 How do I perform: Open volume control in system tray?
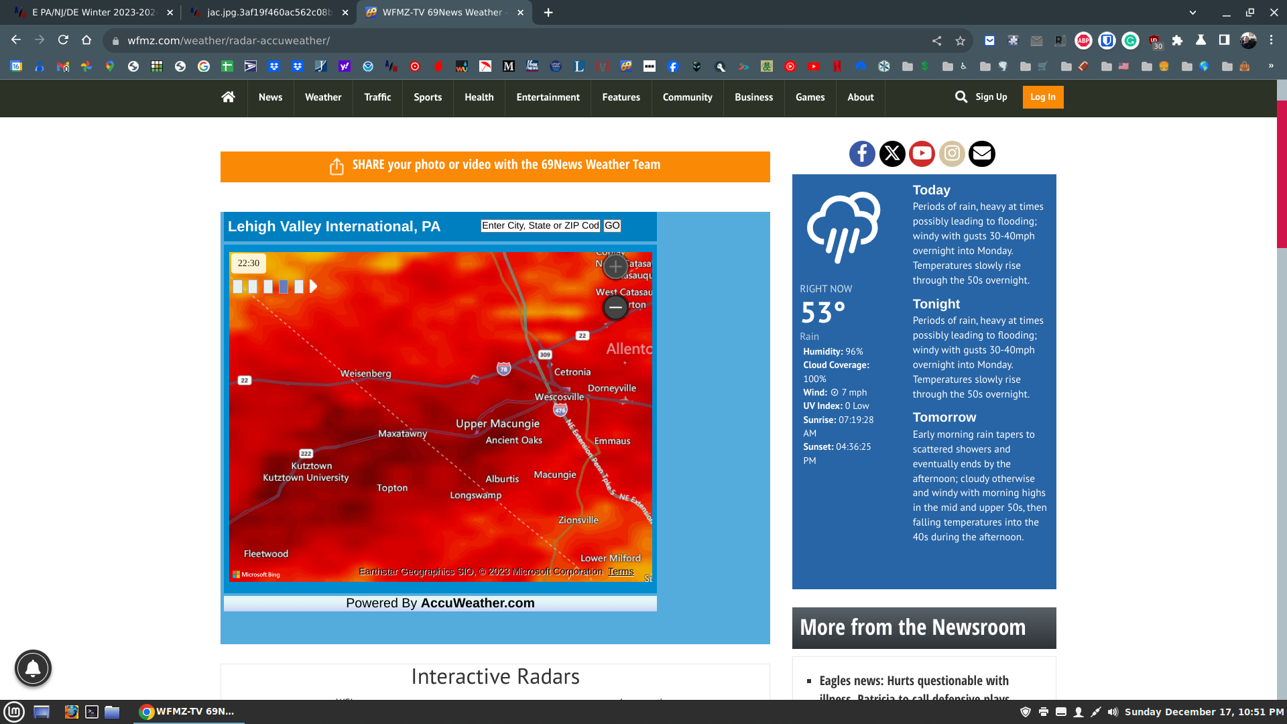tap(1113, 712)
